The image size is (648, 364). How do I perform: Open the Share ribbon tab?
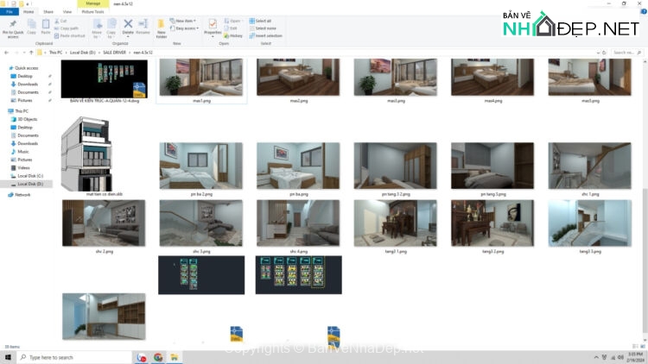coord(48,12)
